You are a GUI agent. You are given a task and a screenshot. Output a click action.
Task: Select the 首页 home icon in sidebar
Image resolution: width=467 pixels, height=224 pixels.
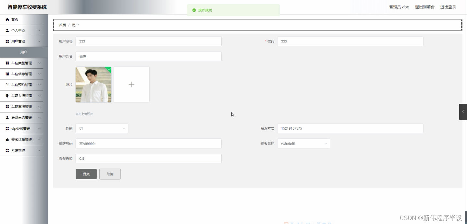pos(7,19)
